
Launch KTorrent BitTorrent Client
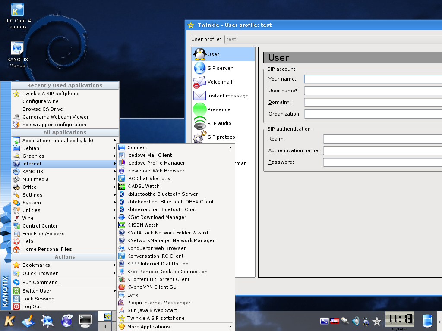[x=176, y=279]
